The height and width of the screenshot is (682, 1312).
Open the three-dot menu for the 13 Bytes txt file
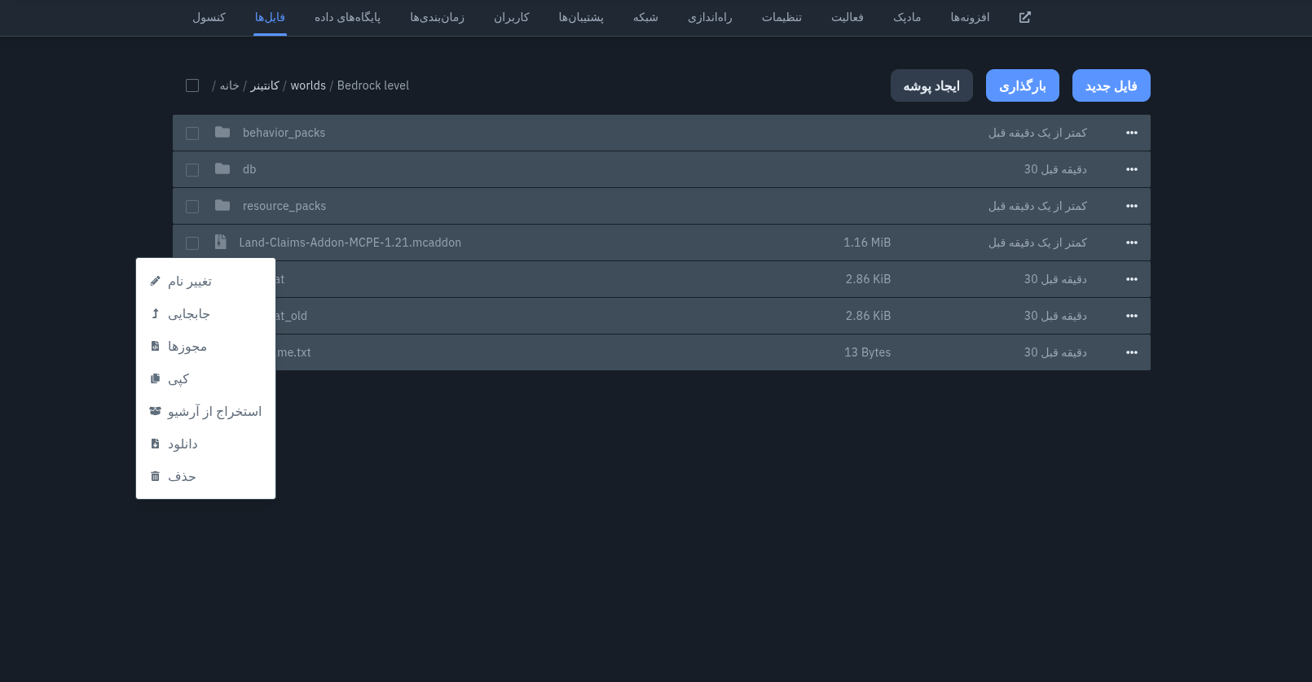[x=1132, y=352]
